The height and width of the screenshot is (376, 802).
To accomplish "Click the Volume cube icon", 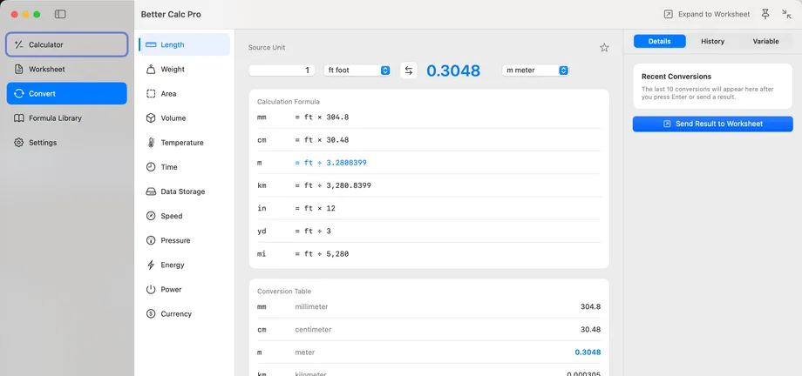I will coord(151,118).
